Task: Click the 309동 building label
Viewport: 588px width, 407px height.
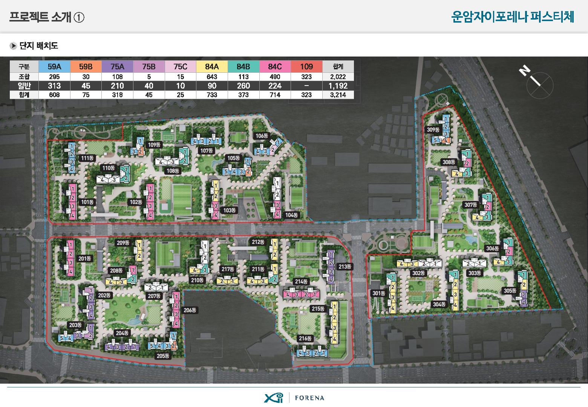Action: (x=433, y=130)
